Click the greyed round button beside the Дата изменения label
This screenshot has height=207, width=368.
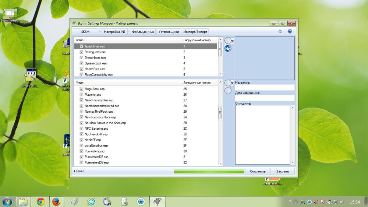tap(228, 91)
